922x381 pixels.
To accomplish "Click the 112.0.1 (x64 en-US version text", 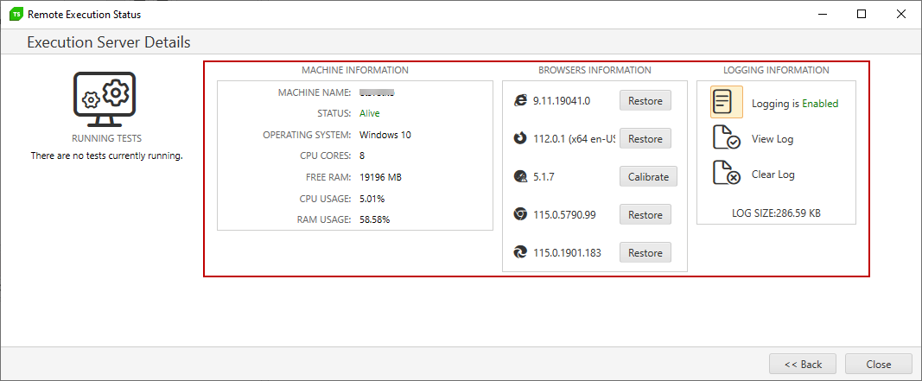I will (x=574, y=139).
